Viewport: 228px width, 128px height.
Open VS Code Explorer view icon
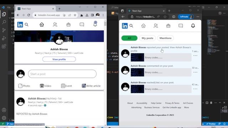click(4, 14)
